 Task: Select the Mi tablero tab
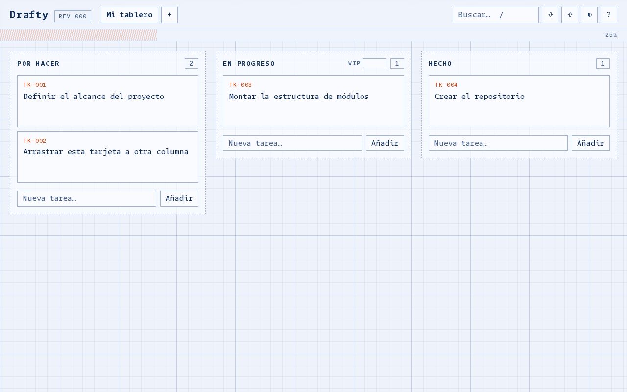[x=129, y=15]
